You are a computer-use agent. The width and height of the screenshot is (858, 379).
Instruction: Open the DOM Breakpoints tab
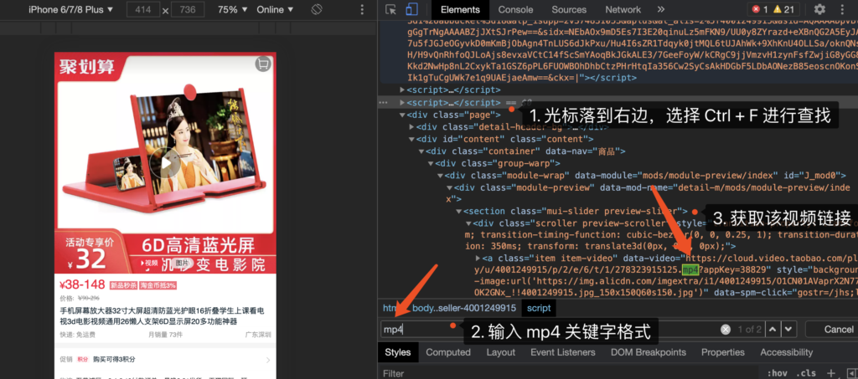pyautogui.click(x=648, y=352)
